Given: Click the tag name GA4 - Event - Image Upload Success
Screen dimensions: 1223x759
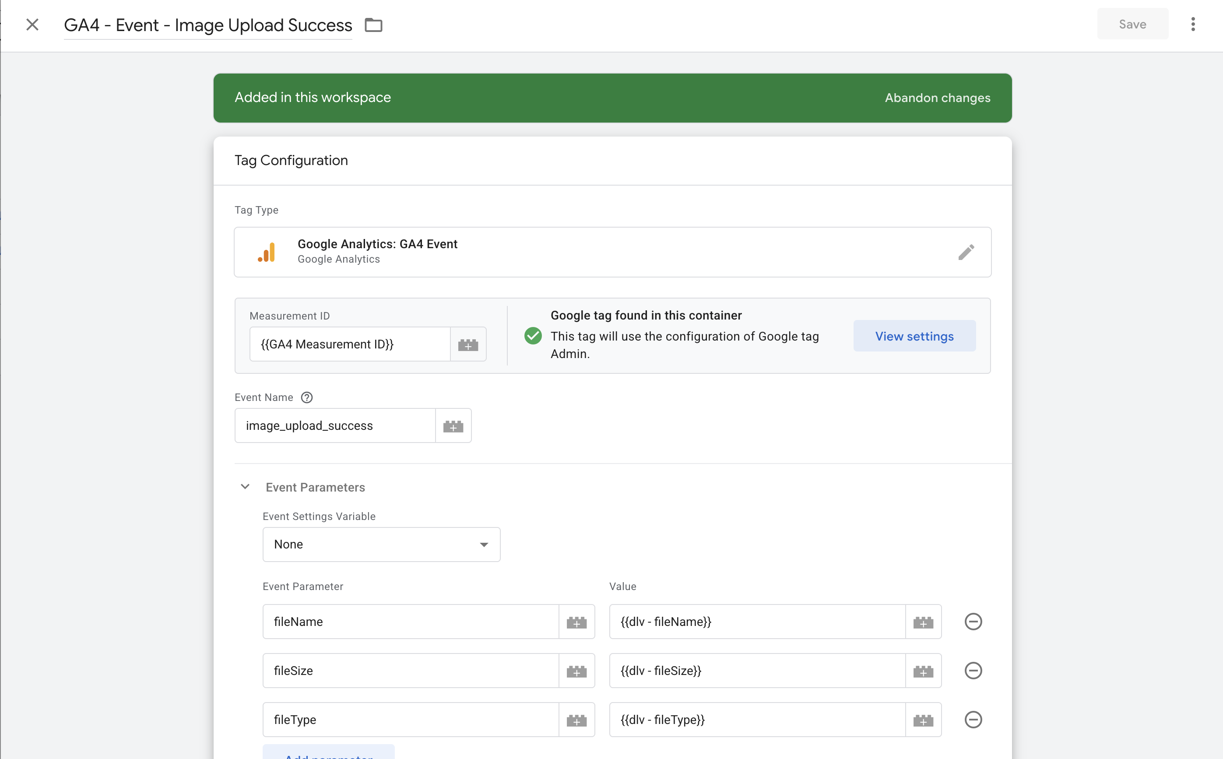Looking at the screenshot, I should [208, 25].
